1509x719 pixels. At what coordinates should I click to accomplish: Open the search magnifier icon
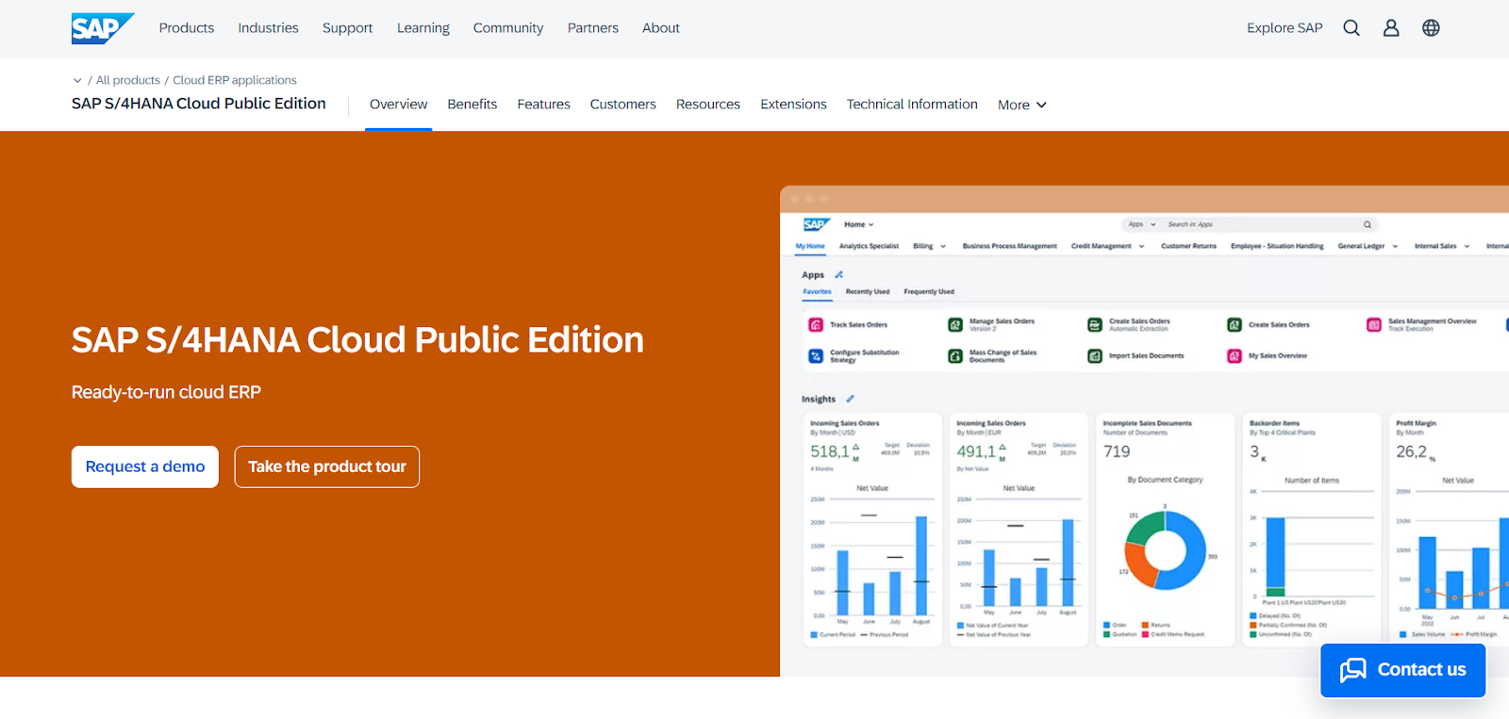tap(1351, 28)
